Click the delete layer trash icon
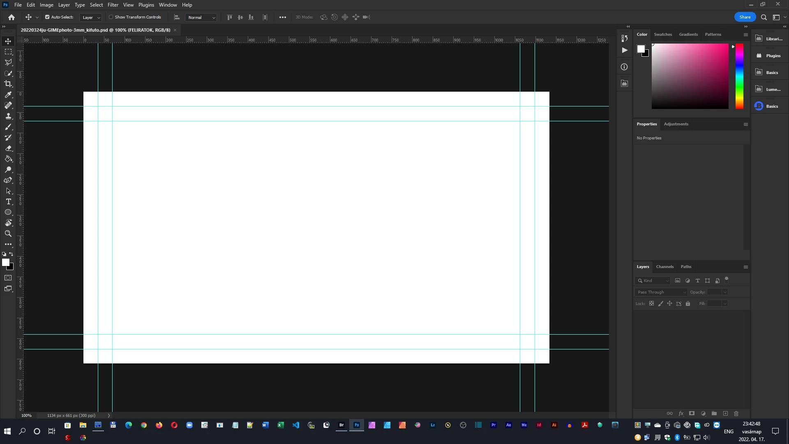Viewport: 789px width, 444px height. click(736, 414)
